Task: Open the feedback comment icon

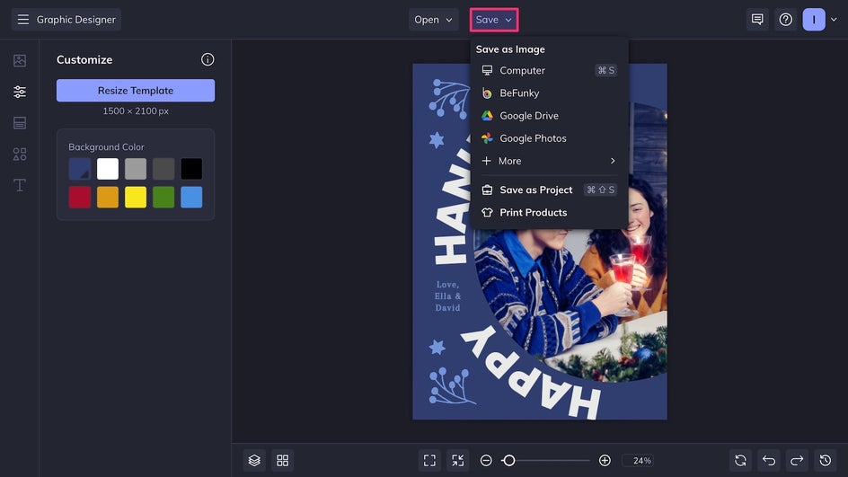Action: coord(757,20)
